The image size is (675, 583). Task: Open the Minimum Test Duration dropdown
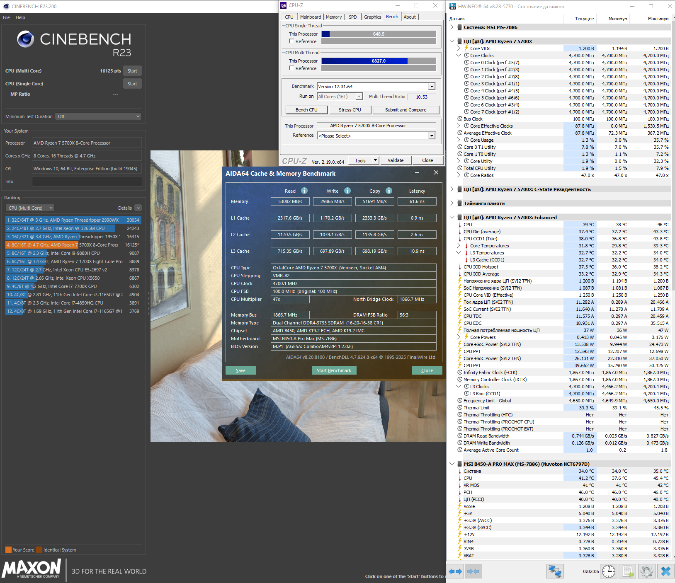(99, 116)
